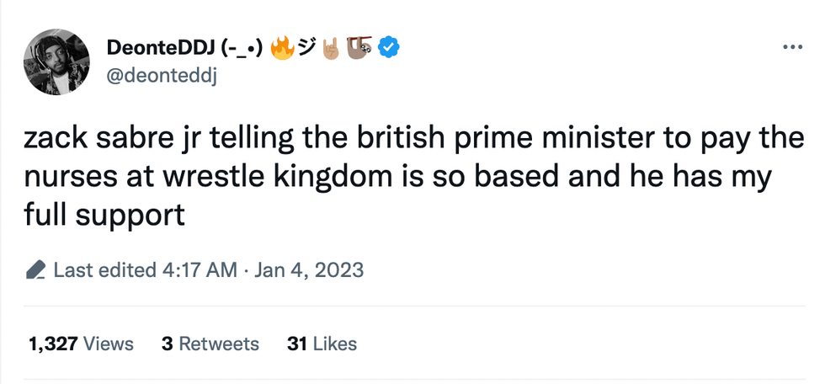The width and height of the screenshot is (825, 384).
Task: Click the DeonteDDJ display name
Action: coord(159,48)
